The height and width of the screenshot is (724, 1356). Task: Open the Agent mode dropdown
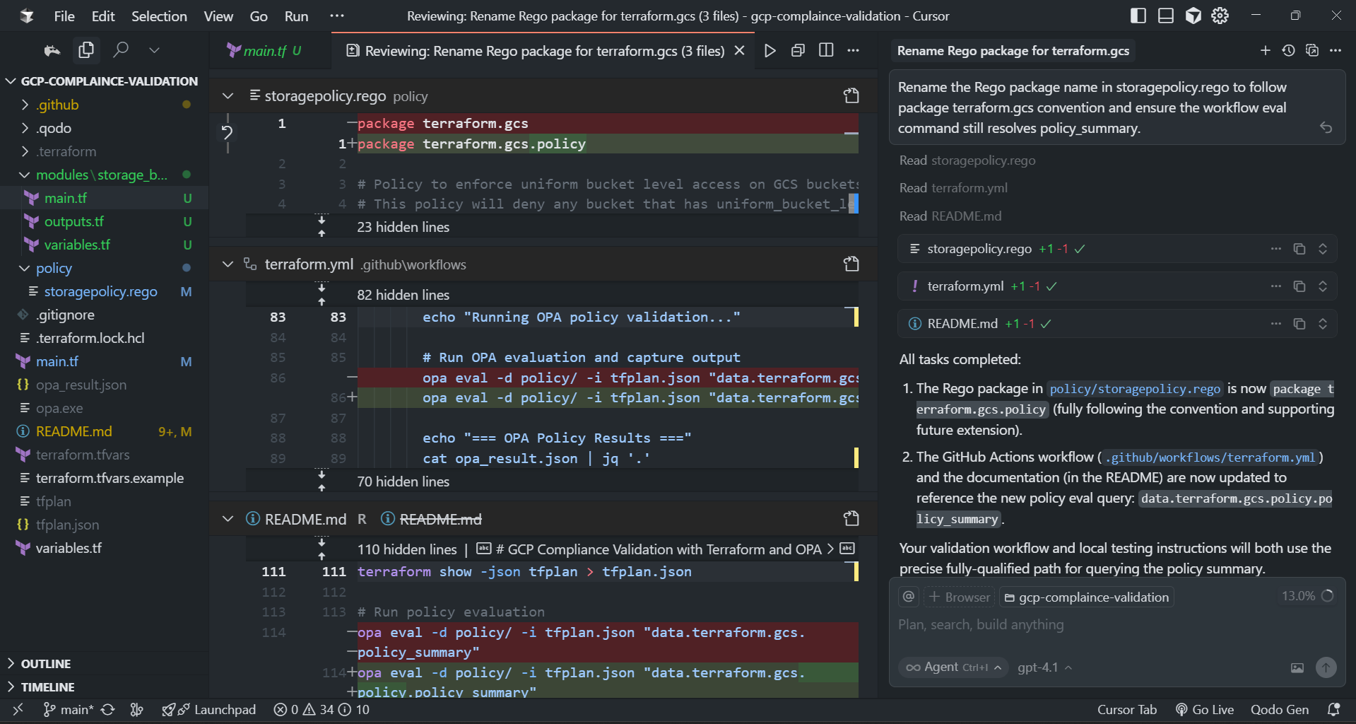pos(953,667)
